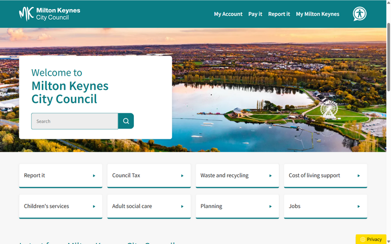Open the Children's services link
This screenshot has width=391, height=244.
(x=46, y=206)
